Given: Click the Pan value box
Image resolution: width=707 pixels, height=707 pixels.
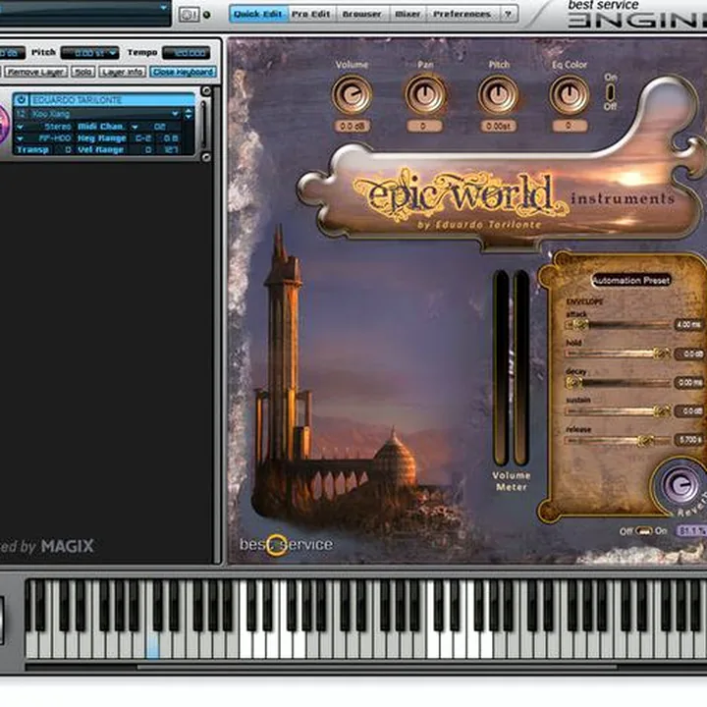Looking at the screenshot, I should (x=424, y=126).
